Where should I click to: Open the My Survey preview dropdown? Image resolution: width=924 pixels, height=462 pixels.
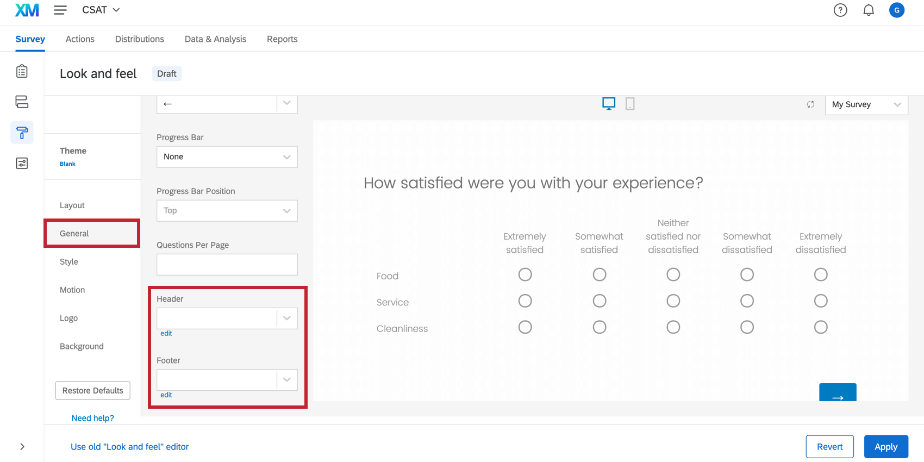[866, 104]
